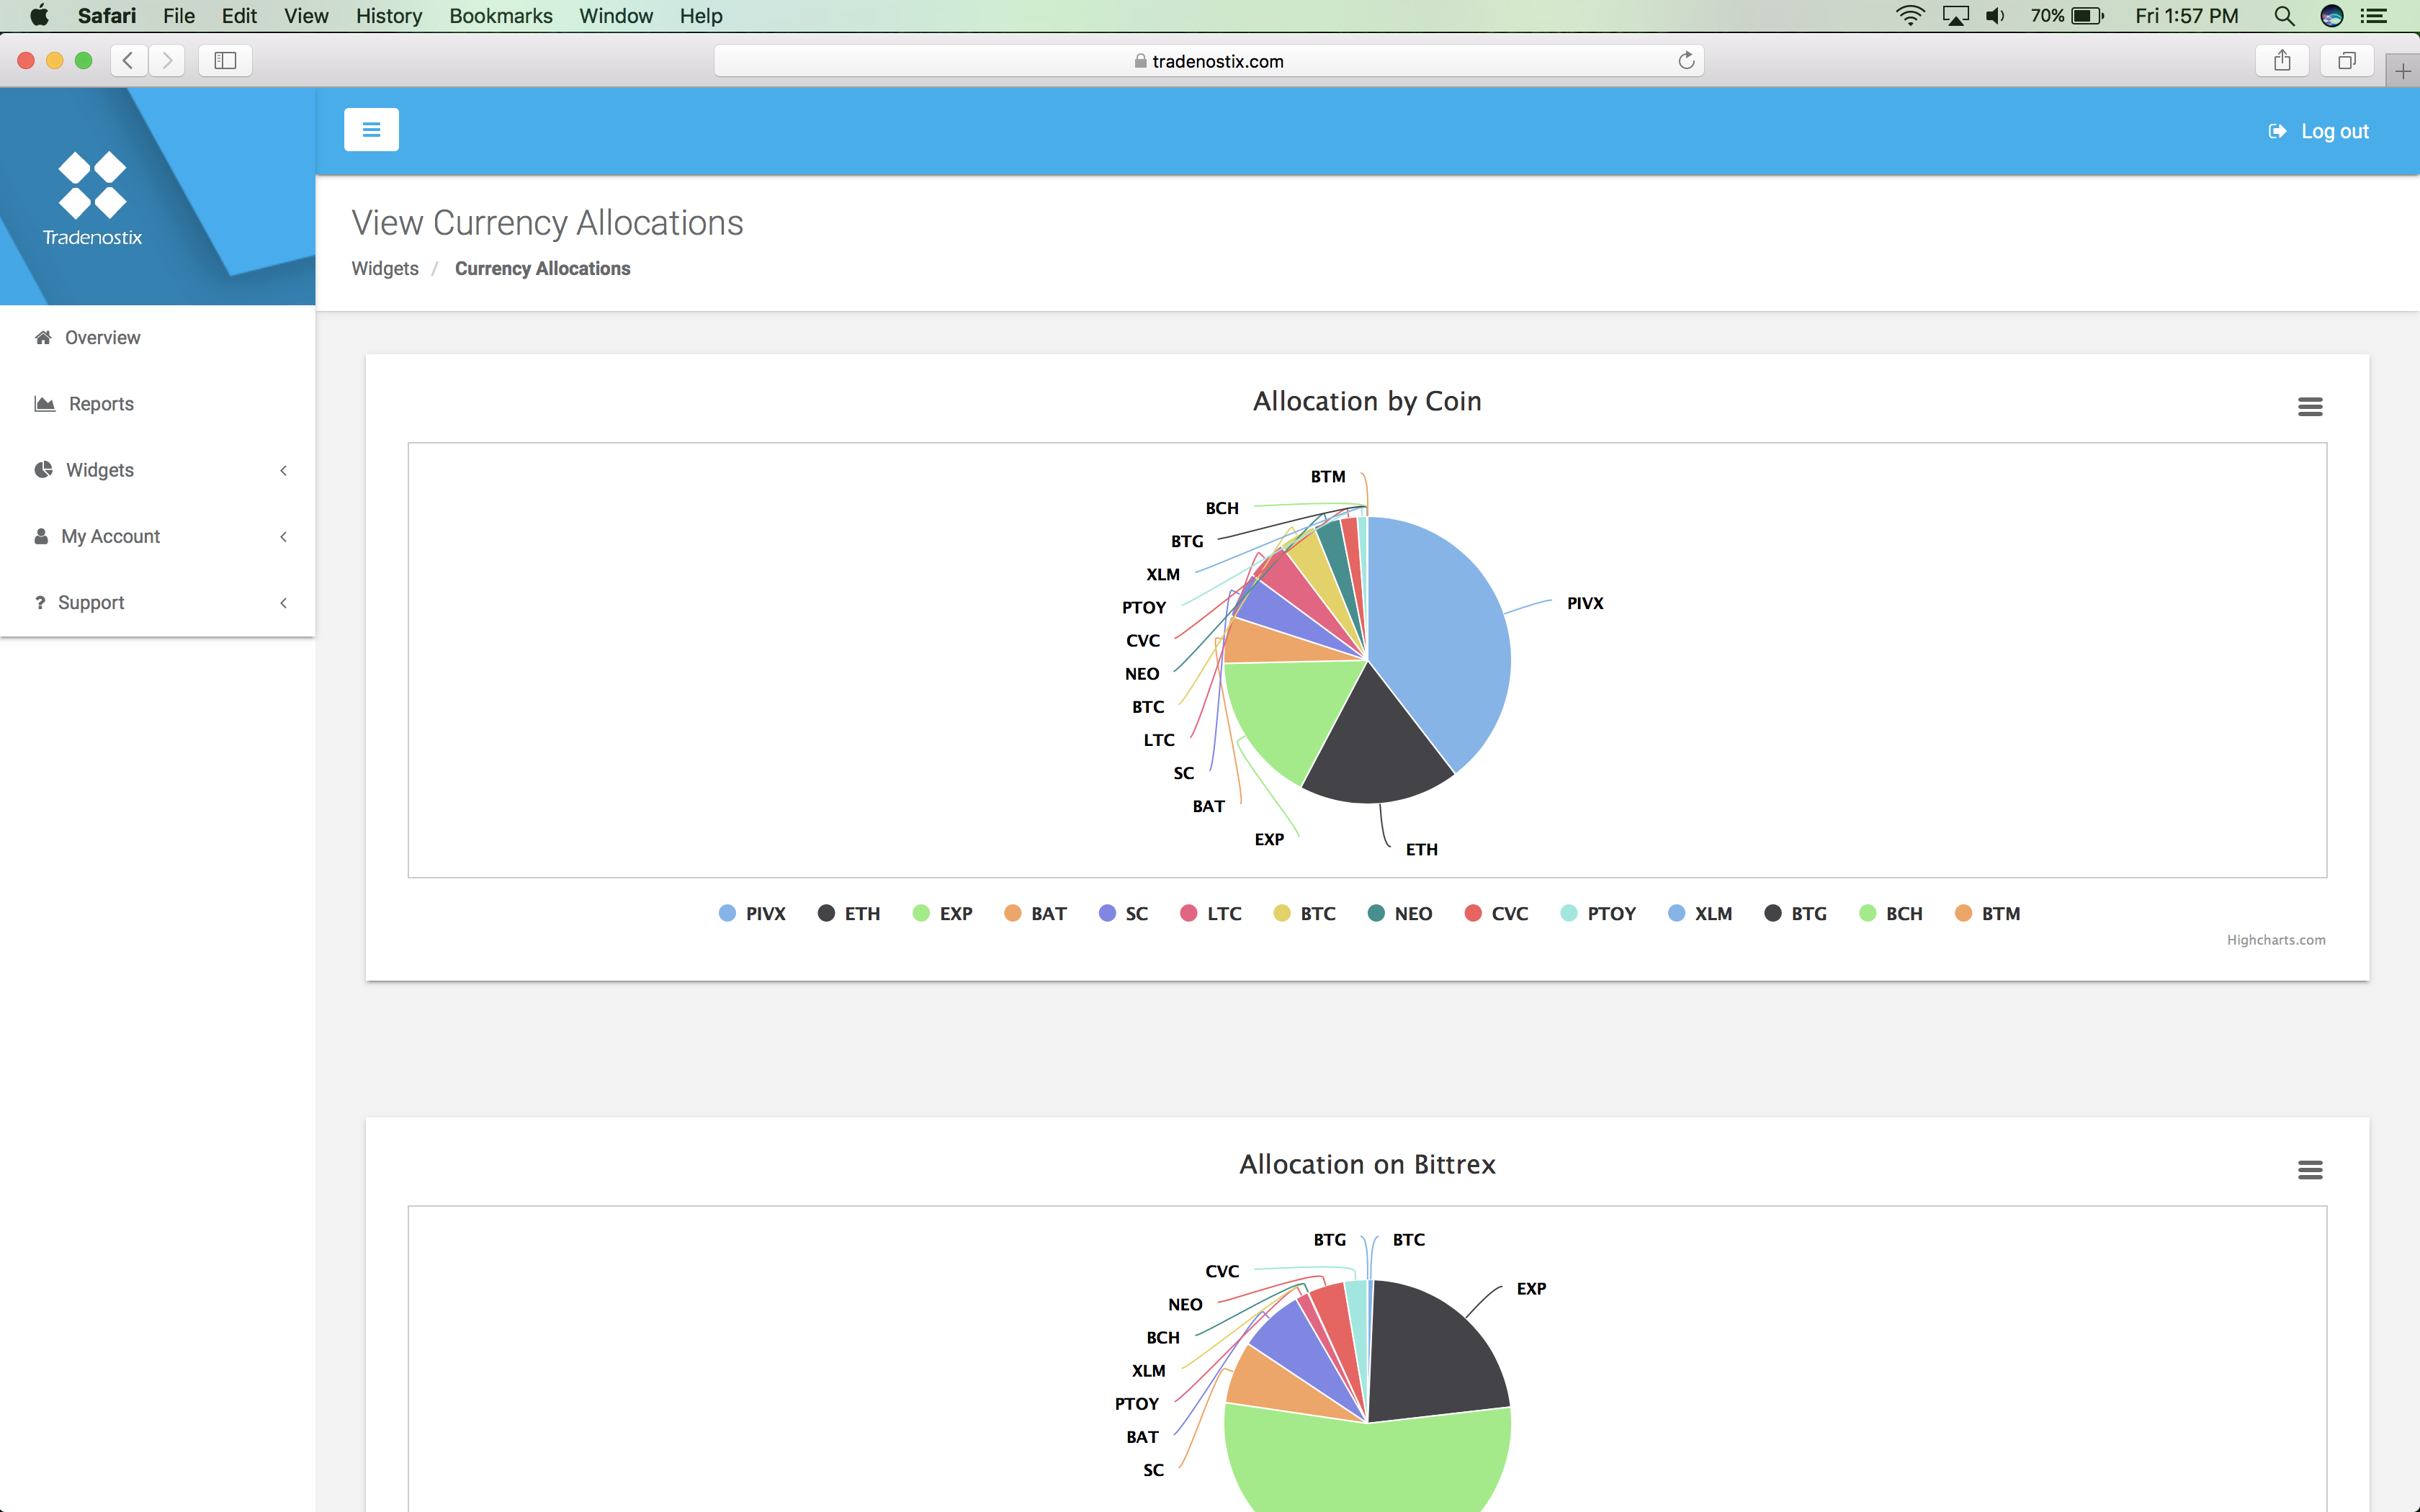Open the Safari share menu
The image size is (2420, 1512).
click(x=2282, y=61)
